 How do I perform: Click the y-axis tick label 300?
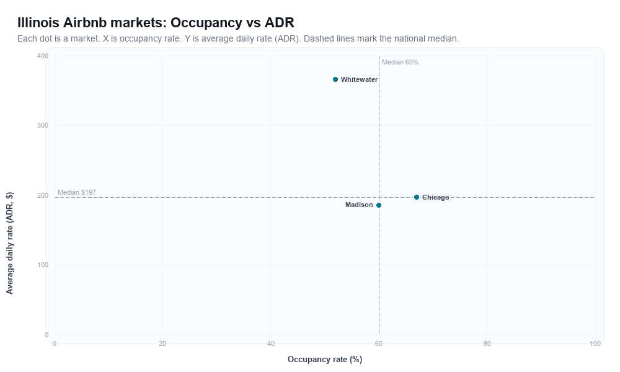pos(43,126)
